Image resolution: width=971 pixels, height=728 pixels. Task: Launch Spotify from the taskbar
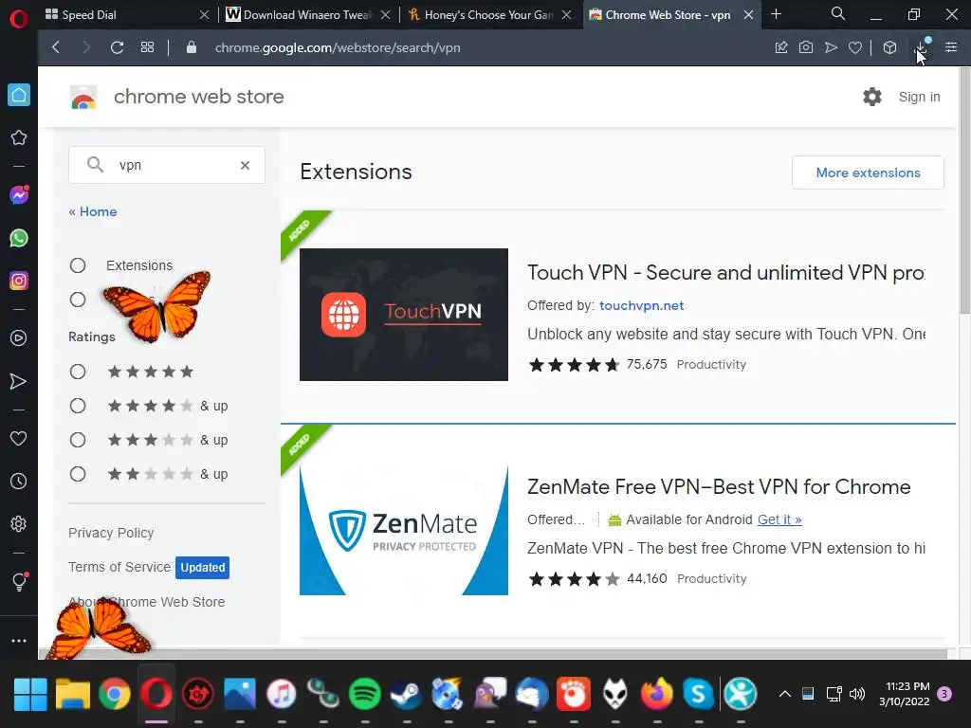click(x=365, y=694)
